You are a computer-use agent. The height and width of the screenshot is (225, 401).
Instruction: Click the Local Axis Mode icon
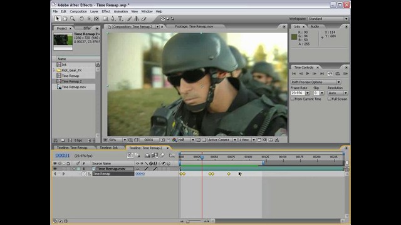163,19
